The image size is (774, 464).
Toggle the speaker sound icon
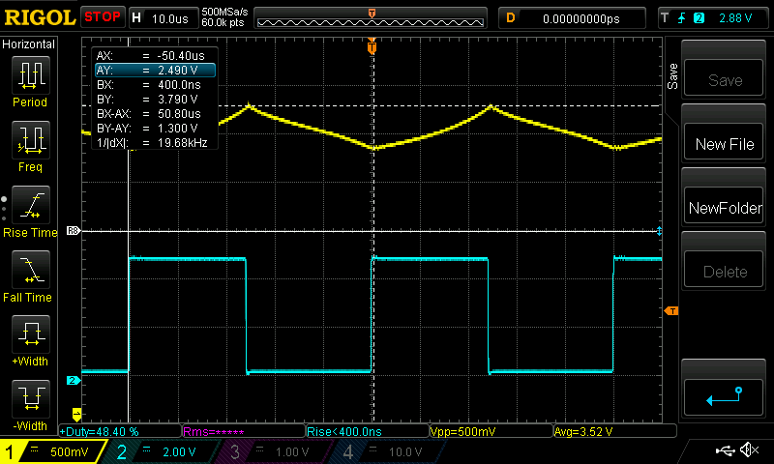pyautogui.click(x=750, y=450)
